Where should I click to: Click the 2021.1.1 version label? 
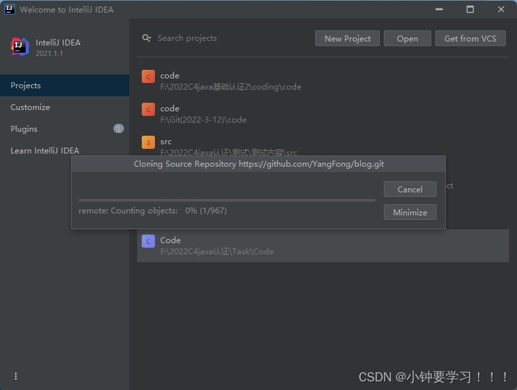point(49,53)
